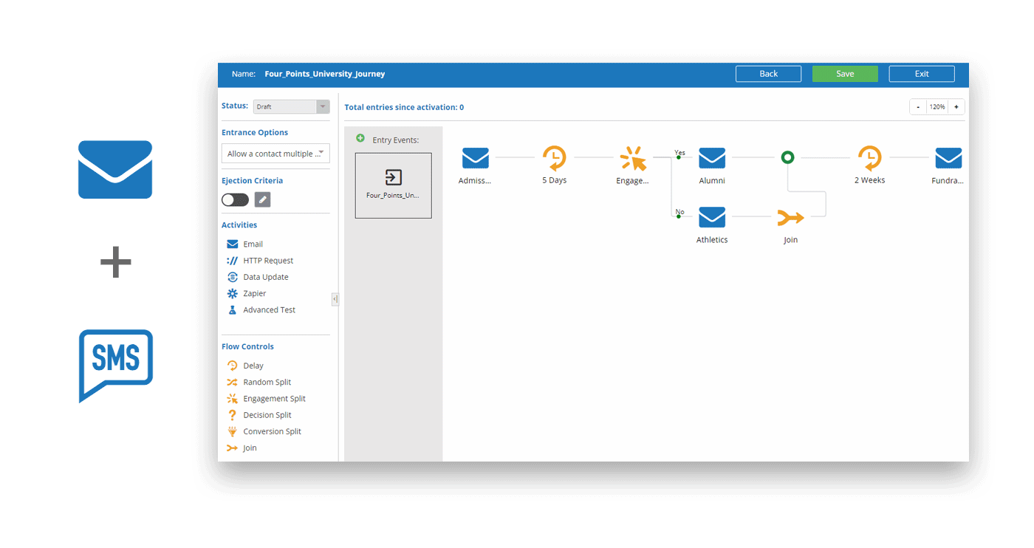The image size is (1034, 548).
Task: Click the Join node on canvas
Action: tap(790, 219)
